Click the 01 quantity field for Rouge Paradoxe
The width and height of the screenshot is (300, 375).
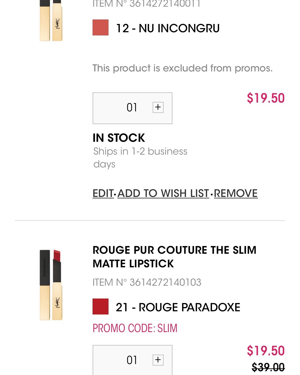[x=132, y=360]
